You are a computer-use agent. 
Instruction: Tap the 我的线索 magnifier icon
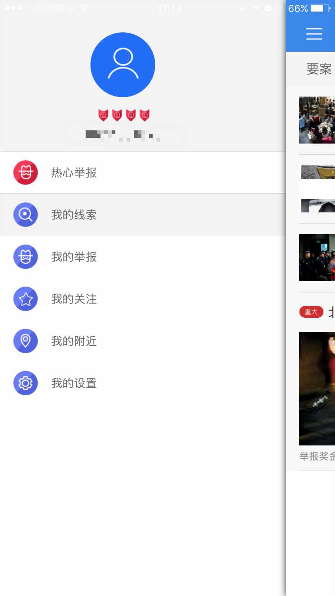26,215
